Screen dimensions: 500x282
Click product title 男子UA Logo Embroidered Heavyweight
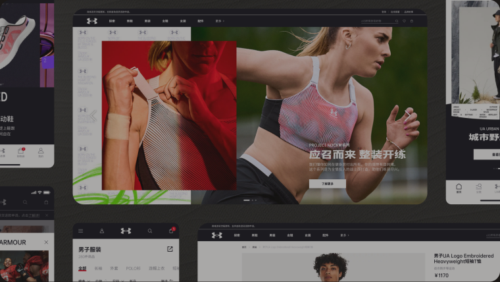464,258
